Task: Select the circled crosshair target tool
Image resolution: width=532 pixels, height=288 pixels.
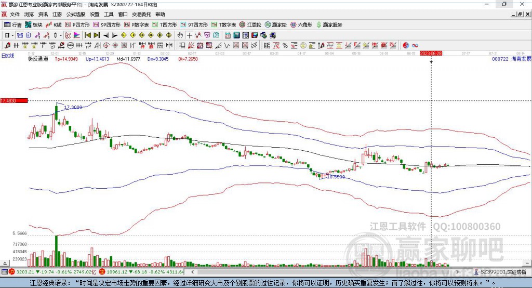Action: (x=106, y=46)
